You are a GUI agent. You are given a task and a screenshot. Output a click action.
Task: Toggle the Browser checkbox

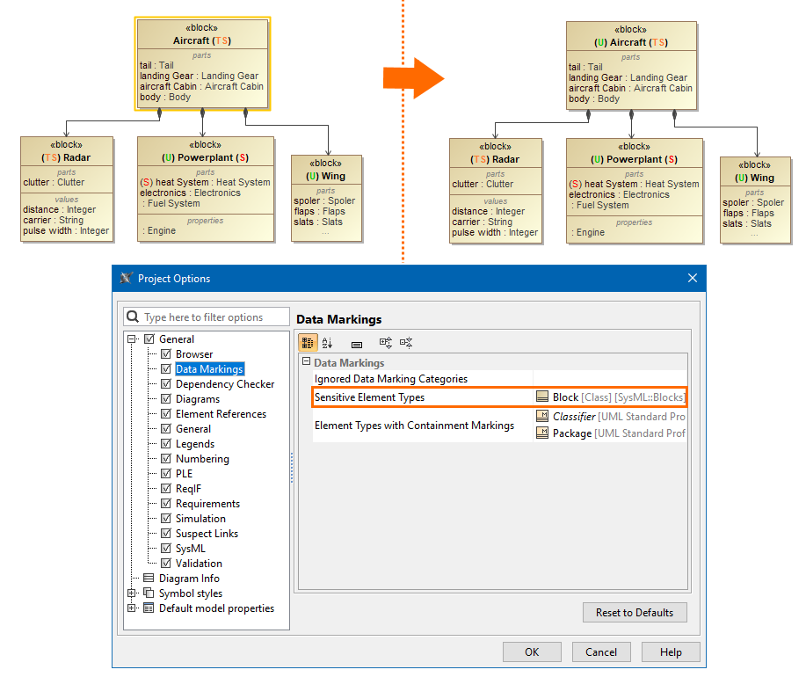[x=165, y=354]
